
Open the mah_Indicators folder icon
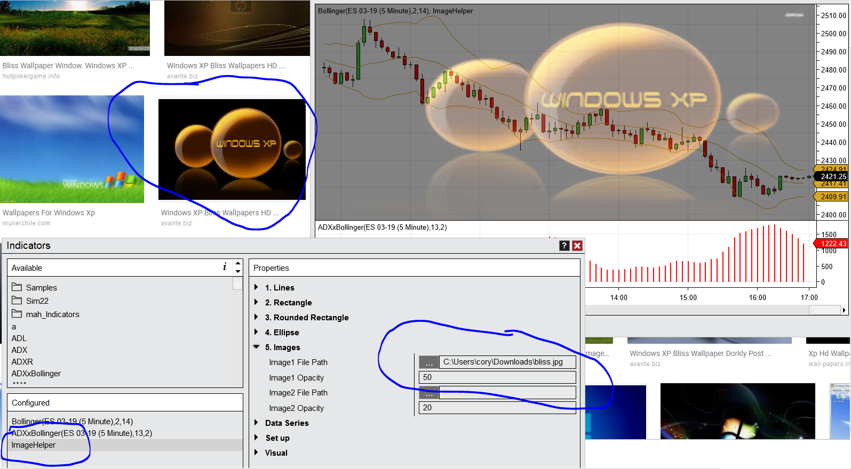coord(17,313)
